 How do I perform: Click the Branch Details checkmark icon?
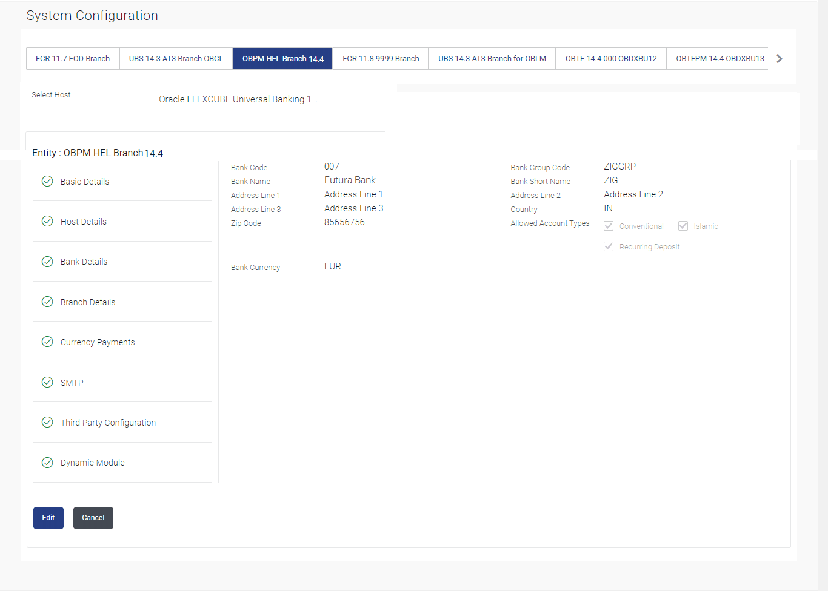[x=47, y=302]
